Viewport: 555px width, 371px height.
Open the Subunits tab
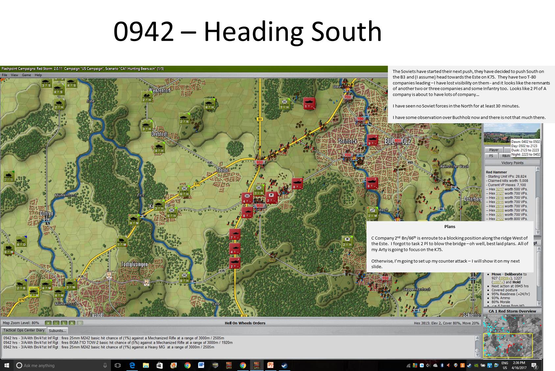[58, 331]
